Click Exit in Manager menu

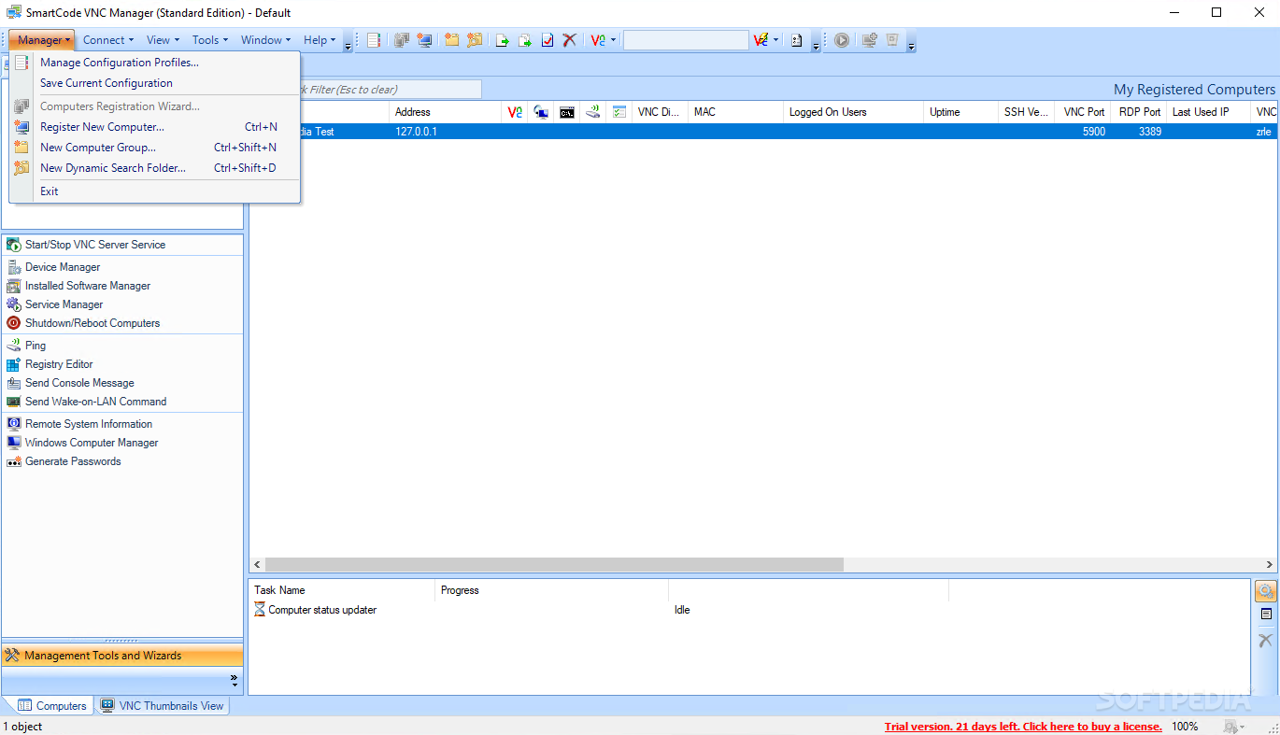[x=154, y=191]
